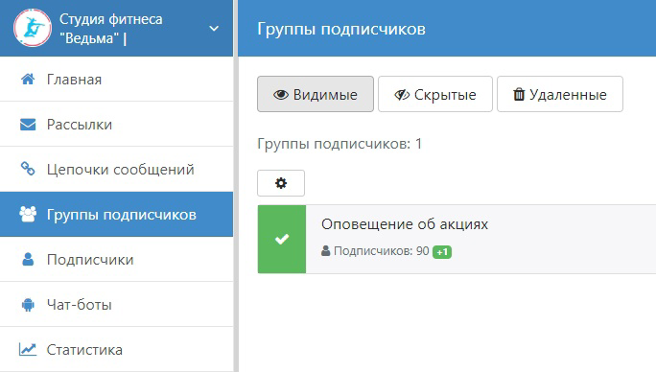Click the group people icon in sidebar
The width and height of the screenshot is (656, 372).
28,214
